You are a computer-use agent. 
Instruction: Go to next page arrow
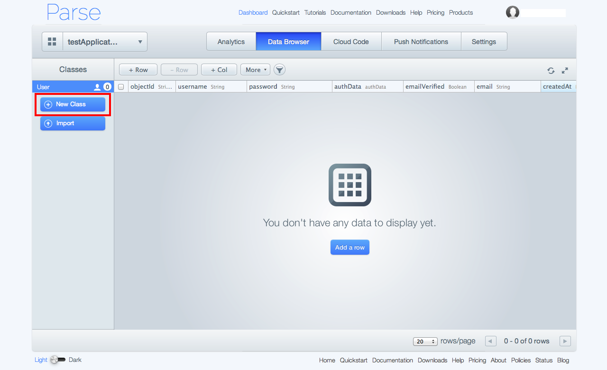click(x=565, y=341)
